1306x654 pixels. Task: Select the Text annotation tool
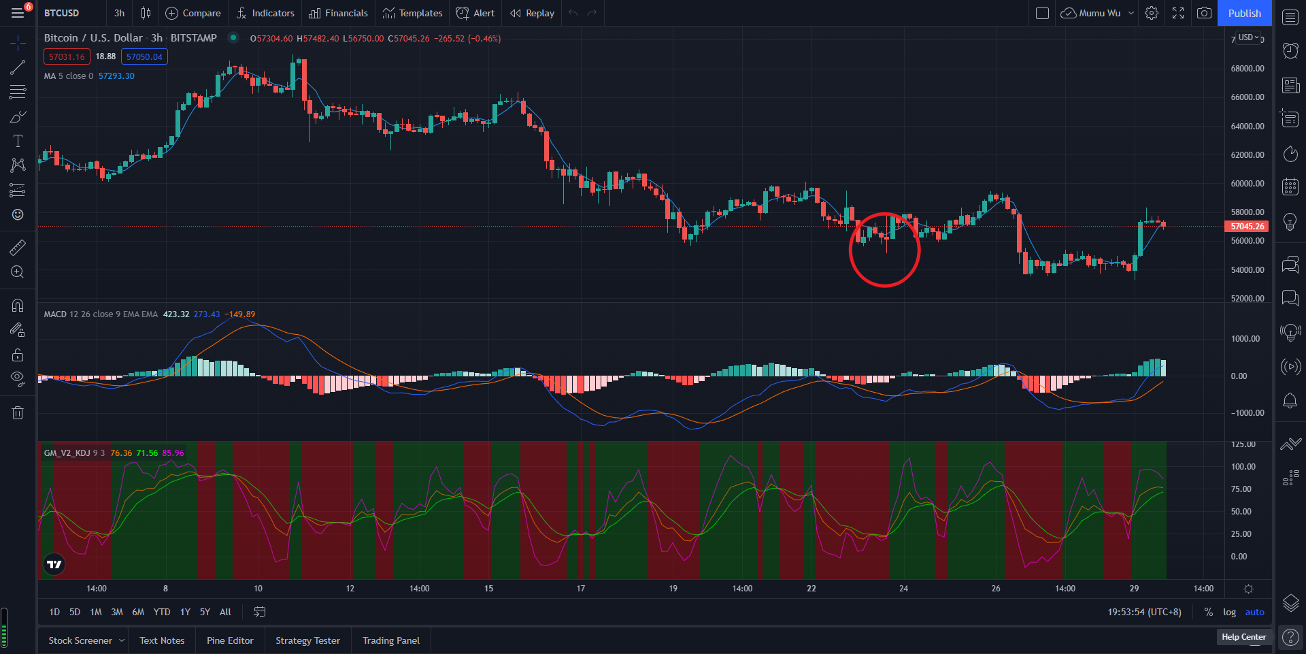tap(18, 141)
